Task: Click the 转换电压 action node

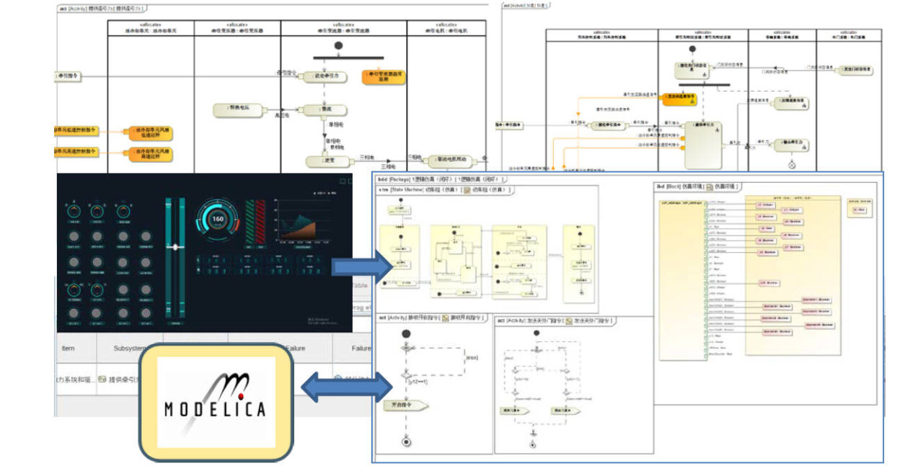Action: click(239, 109)
